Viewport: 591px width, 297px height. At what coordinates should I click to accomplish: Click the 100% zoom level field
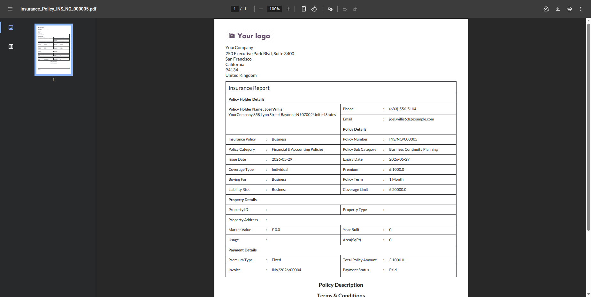click(x=274, y=9)
